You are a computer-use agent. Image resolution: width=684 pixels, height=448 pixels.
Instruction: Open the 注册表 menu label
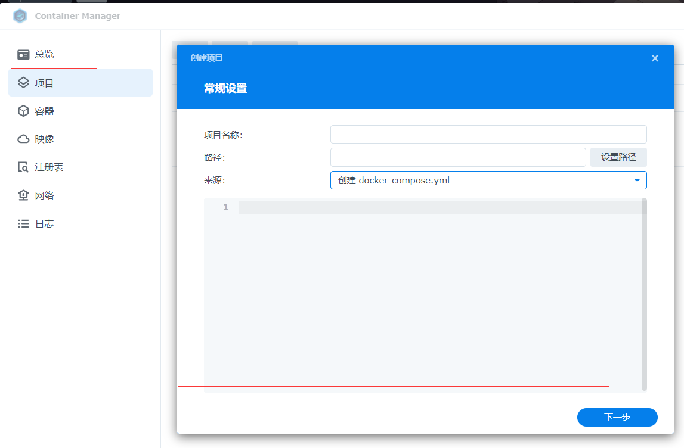(49, 167)
